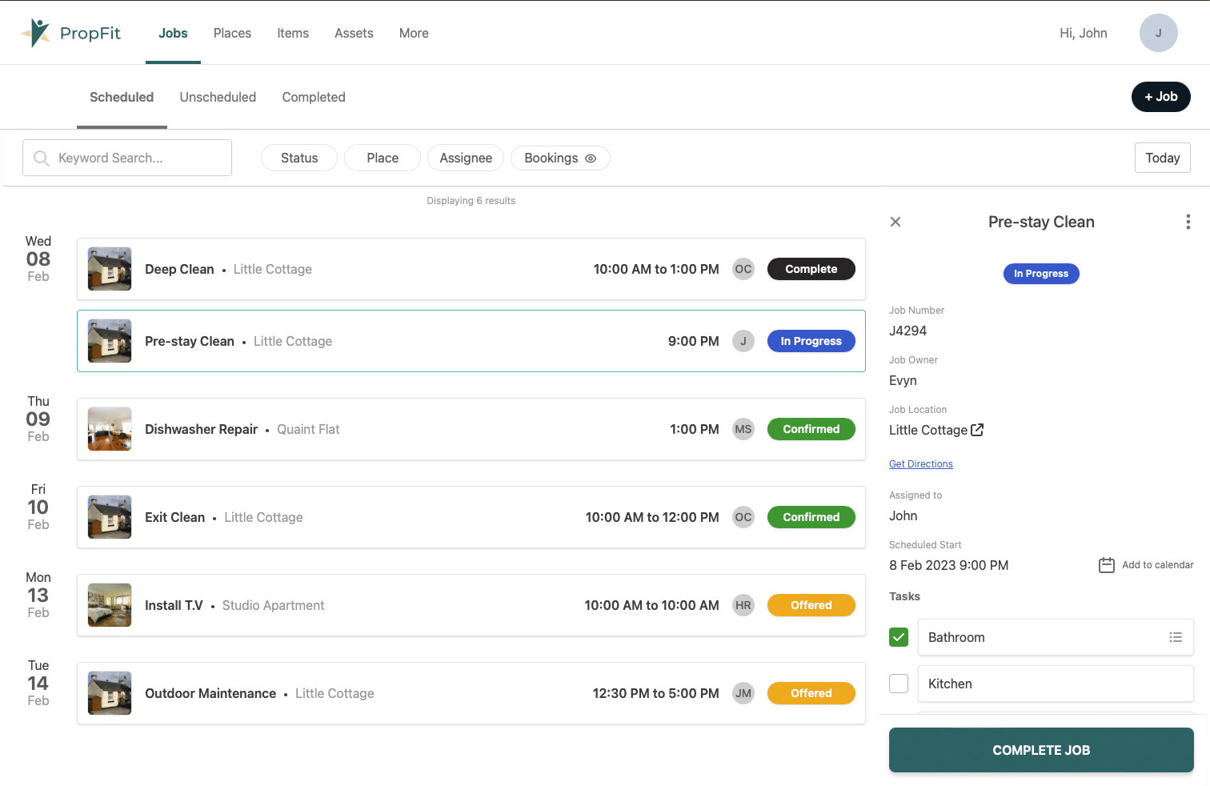Open the Status filter
The height and width of the screenshot is (786, 1210).
tap(299, 158)
